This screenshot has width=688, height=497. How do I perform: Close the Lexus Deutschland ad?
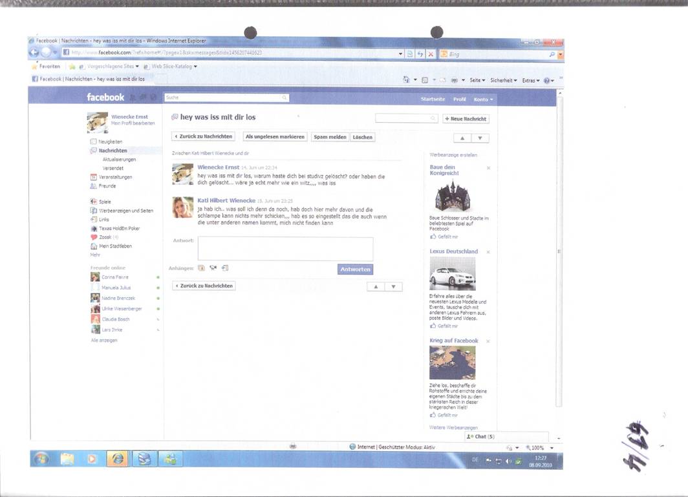coord(488,252)
